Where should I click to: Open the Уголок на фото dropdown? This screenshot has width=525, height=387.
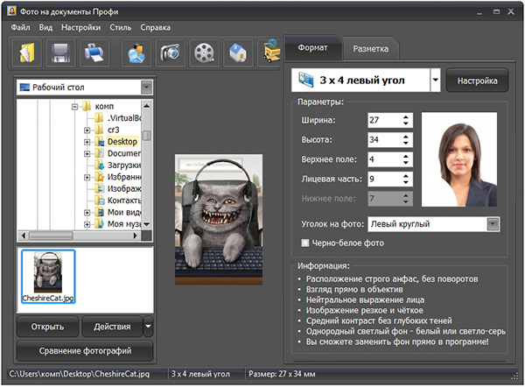click(x=493, y=224)
